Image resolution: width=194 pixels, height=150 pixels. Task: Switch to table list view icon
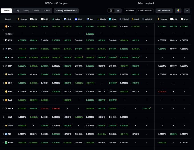pos(111,11)
